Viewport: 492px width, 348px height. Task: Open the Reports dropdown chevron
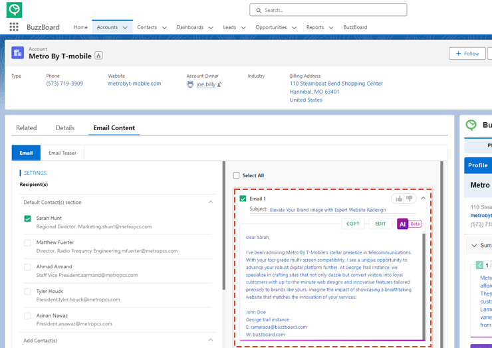click(330, 28)
